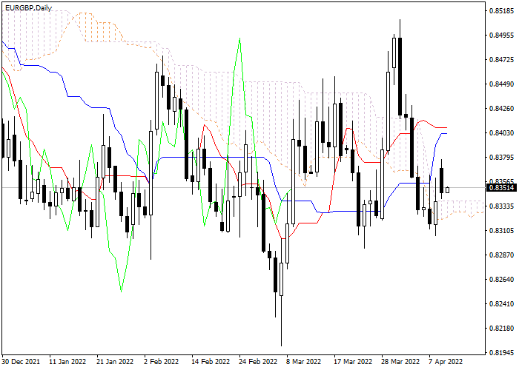The width and height of the screenshot is (519, 370).
Task: Click the 0.82640 price axis label
Action: [x=502, y=279]
